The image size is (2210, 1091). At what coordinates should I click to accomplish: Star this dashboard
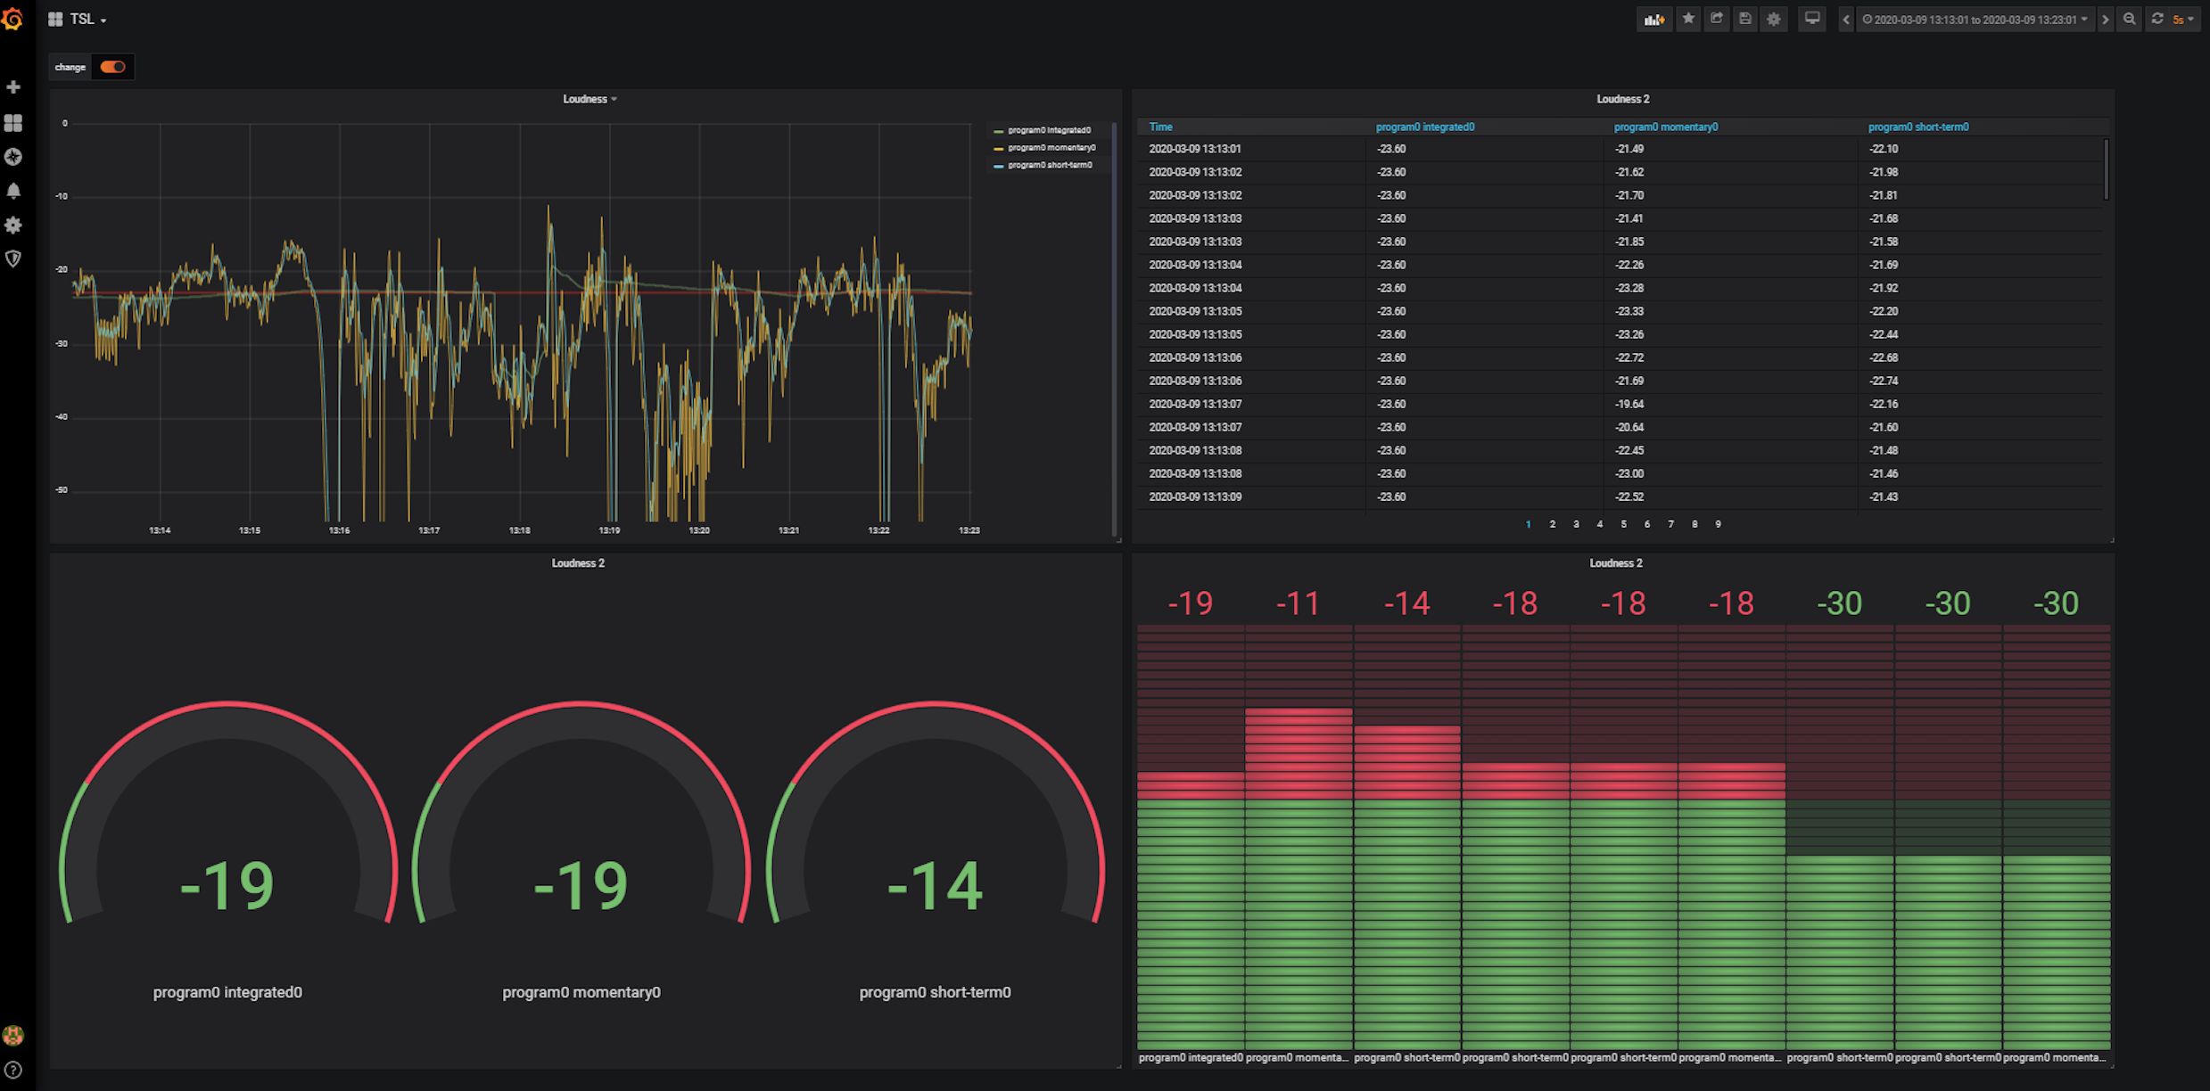tap(1688, 18)
